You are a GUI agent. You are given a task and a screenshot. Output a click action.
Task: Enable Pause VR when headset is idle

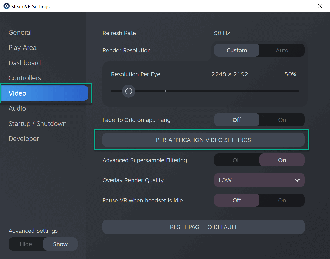tap(282, 200)
